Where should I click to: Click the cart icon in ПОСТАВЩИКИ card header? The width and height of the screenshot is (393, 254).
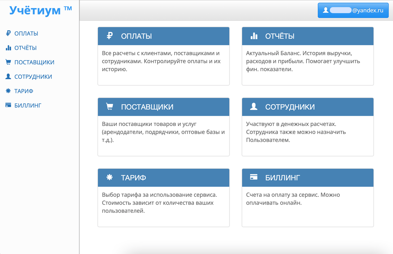(110, 107)
